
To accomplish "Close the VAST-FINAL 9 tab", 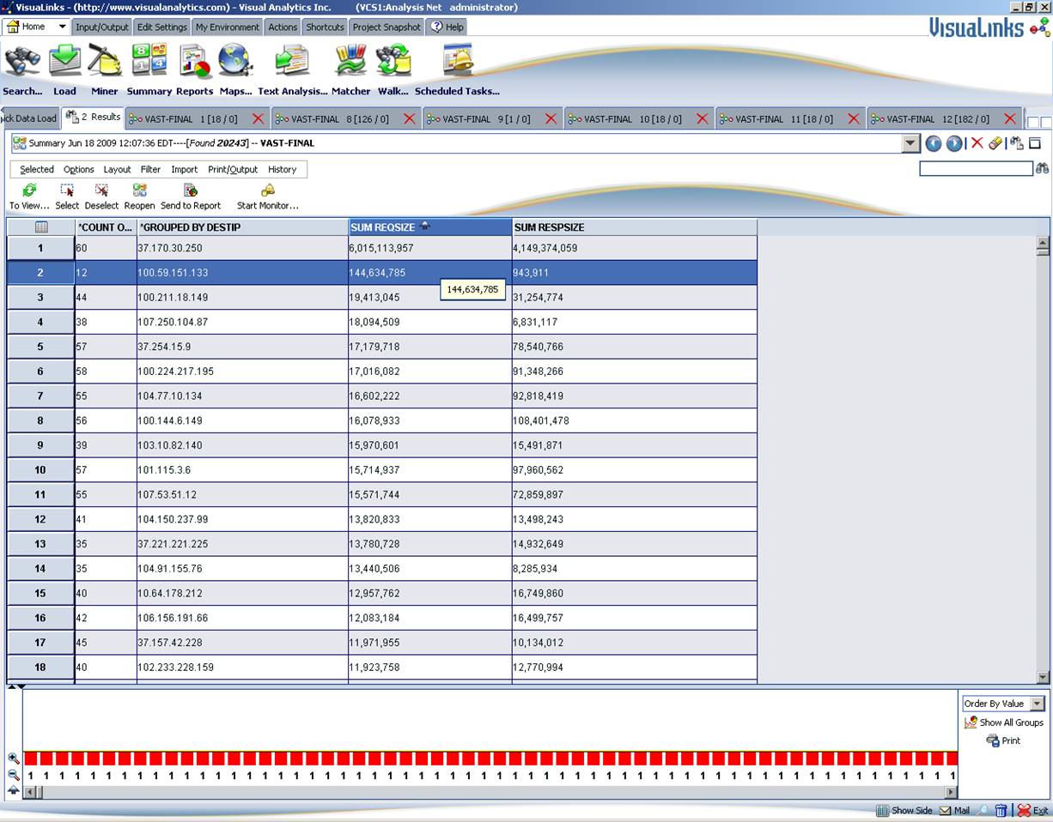I will (x=551, y=119).
